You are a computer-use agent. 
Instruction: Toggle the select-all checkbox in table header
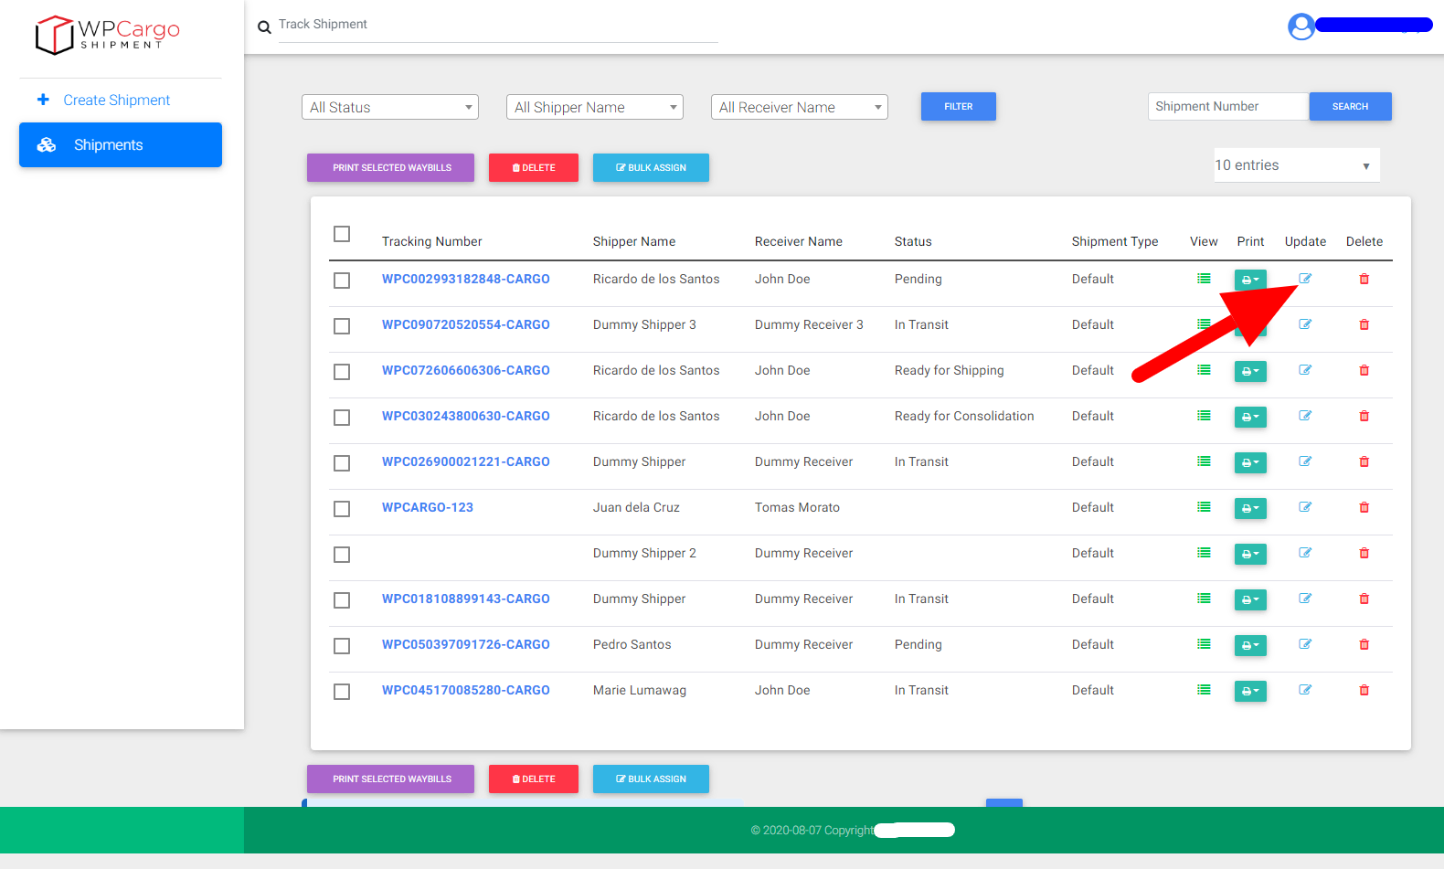(342, 234)
